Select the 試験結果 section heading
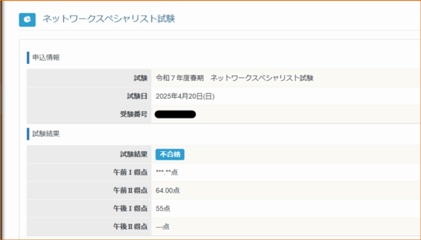This screenshot has height=240, width=421. (46, 133)
